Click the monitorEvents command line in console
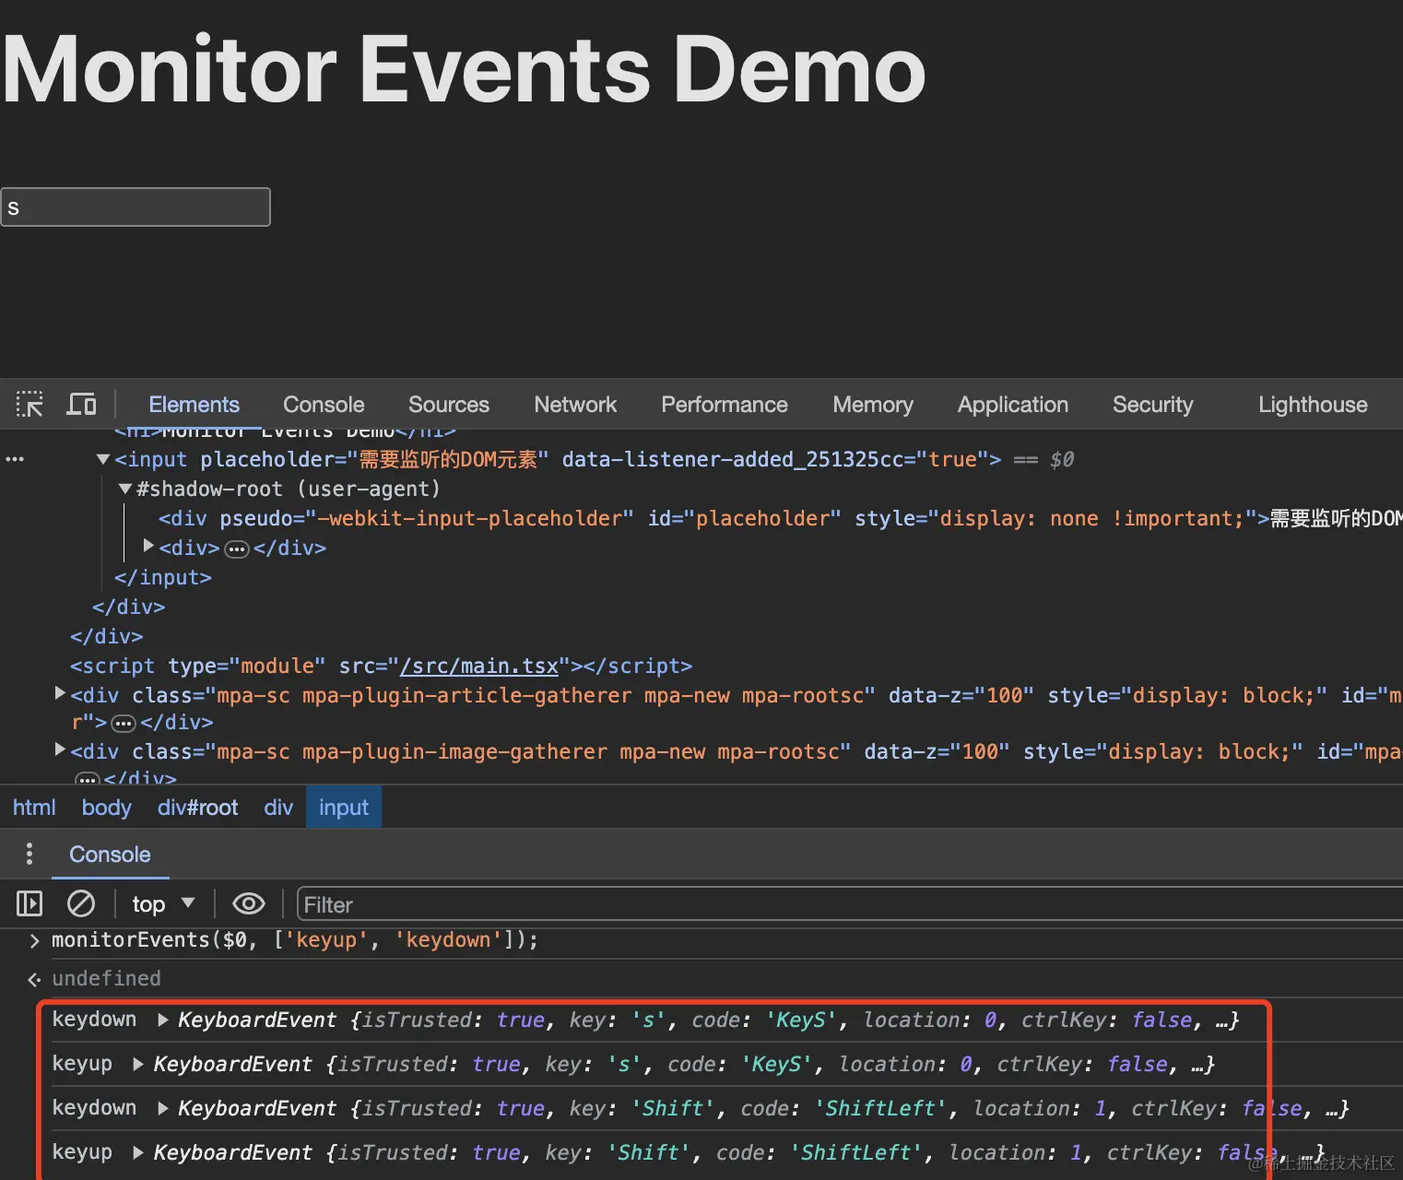This screenshot has height=1180, width=1403. 294,939
